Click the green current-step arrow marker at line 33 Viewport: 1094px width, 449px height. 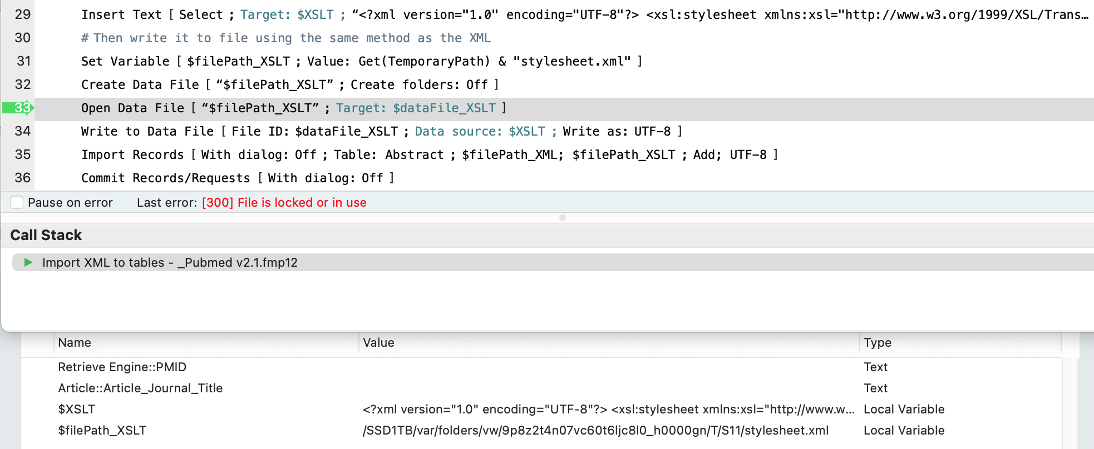[18, 108]
